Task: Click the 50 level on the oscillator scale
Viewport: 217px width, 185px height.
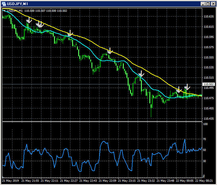Action: [x=204, y=150]
